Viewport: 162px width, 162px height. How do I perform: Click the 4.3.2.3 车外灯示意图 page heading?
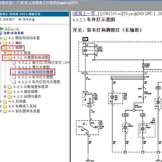(x=94, y=19)
